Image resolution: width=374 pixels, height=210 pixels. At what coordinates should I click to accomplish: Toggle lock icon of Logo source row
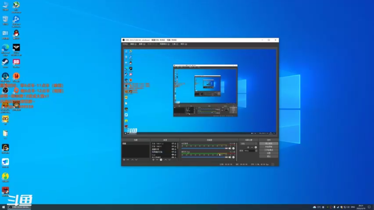tap(175, 154)
